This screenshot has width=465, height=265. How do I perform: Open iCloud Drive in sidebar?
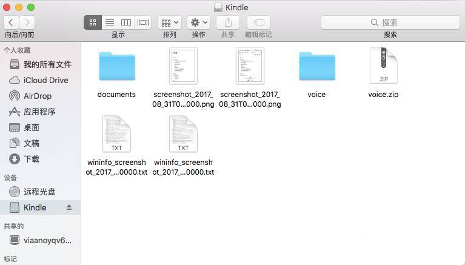pyautogui.click(x=45, y=80)
